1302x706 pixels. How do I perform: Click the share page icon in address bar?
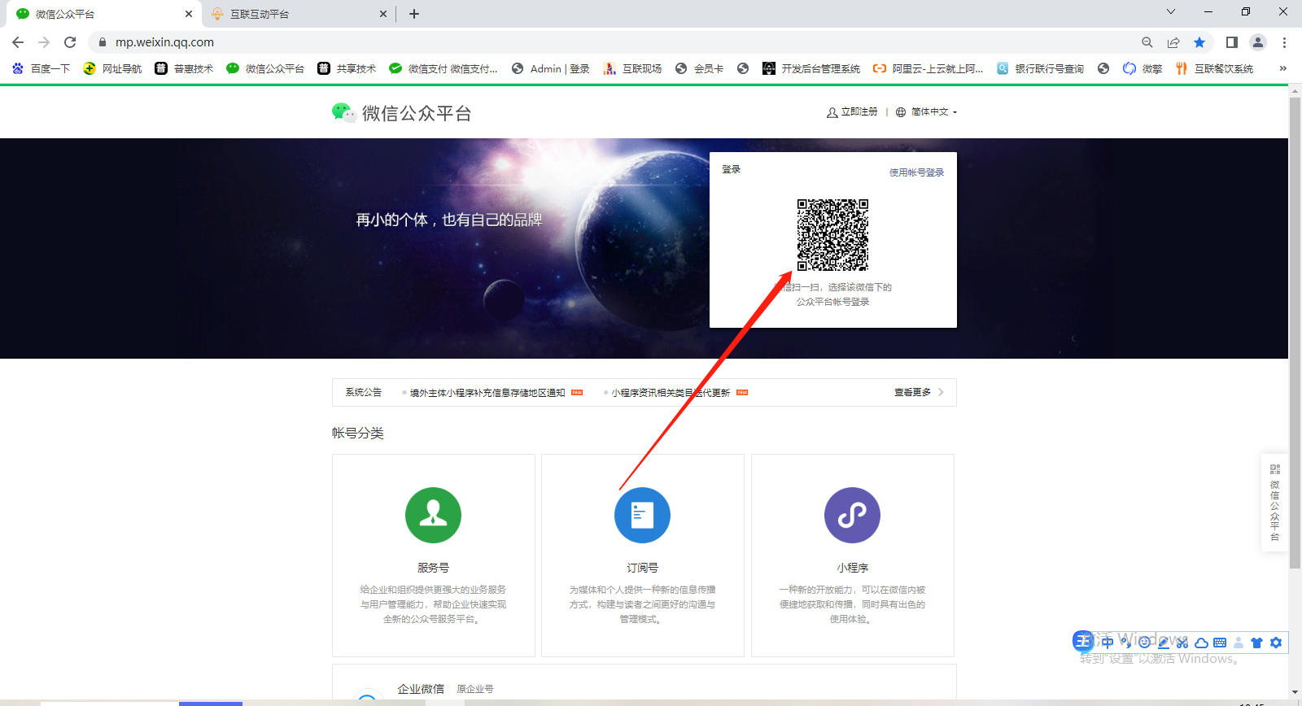pyautogui.click(x=1173, y=42)
